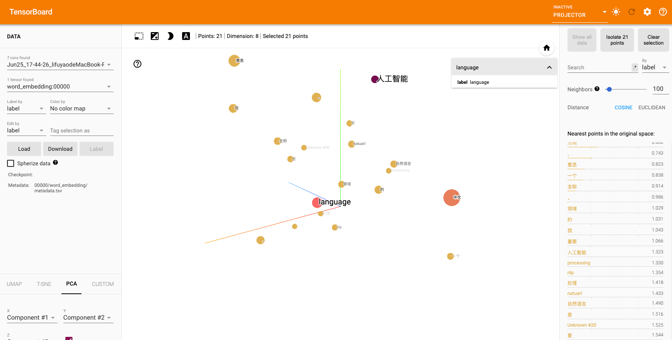Screen dimensions: 672x340
Task: Click the Search input field
Action: [x=599, y=67]
